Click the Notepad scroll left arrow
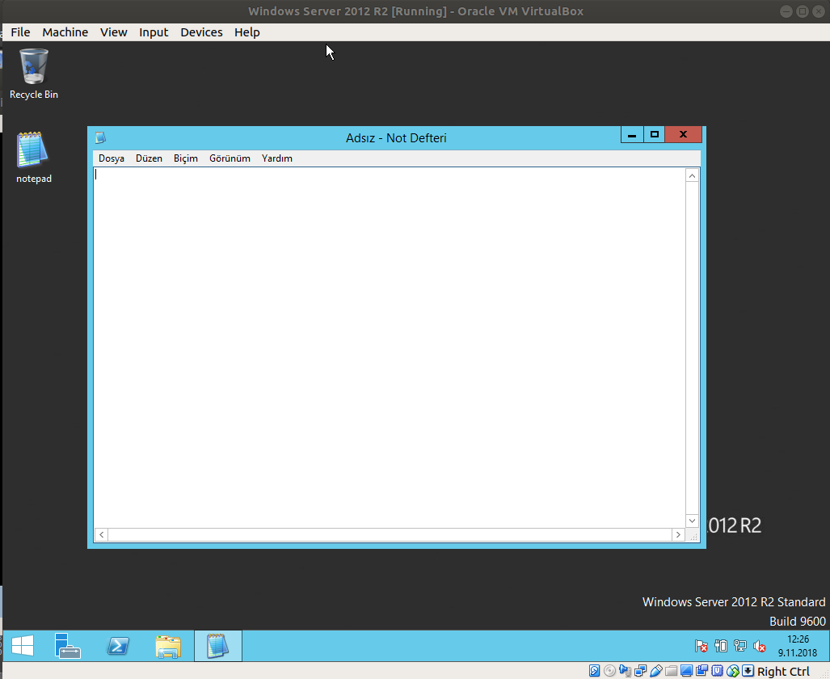 coord(102,535)
